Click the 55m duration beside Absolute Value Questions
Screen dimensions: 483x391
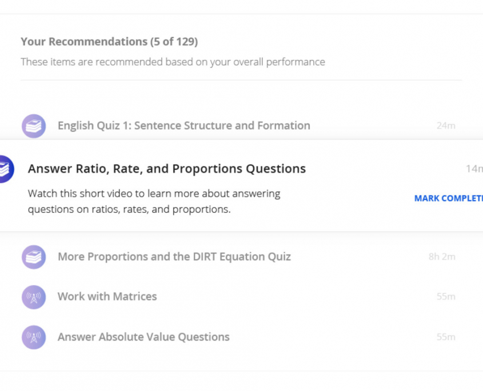(446, 337)
